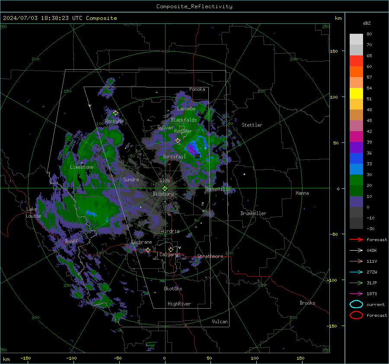Screen dimensions: 389x364
Task: Click the yellow diamond marker near Cochrane
Action: (x=148, y=250)
